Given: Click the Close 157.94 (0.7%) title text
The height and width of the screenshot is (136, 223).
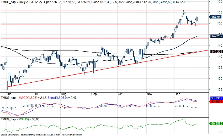Looking at the screenshot, I should click(104, 2).
